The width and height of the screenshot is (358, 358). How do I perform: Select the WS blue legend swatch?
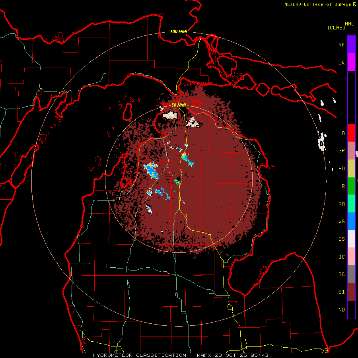point(351,221)
